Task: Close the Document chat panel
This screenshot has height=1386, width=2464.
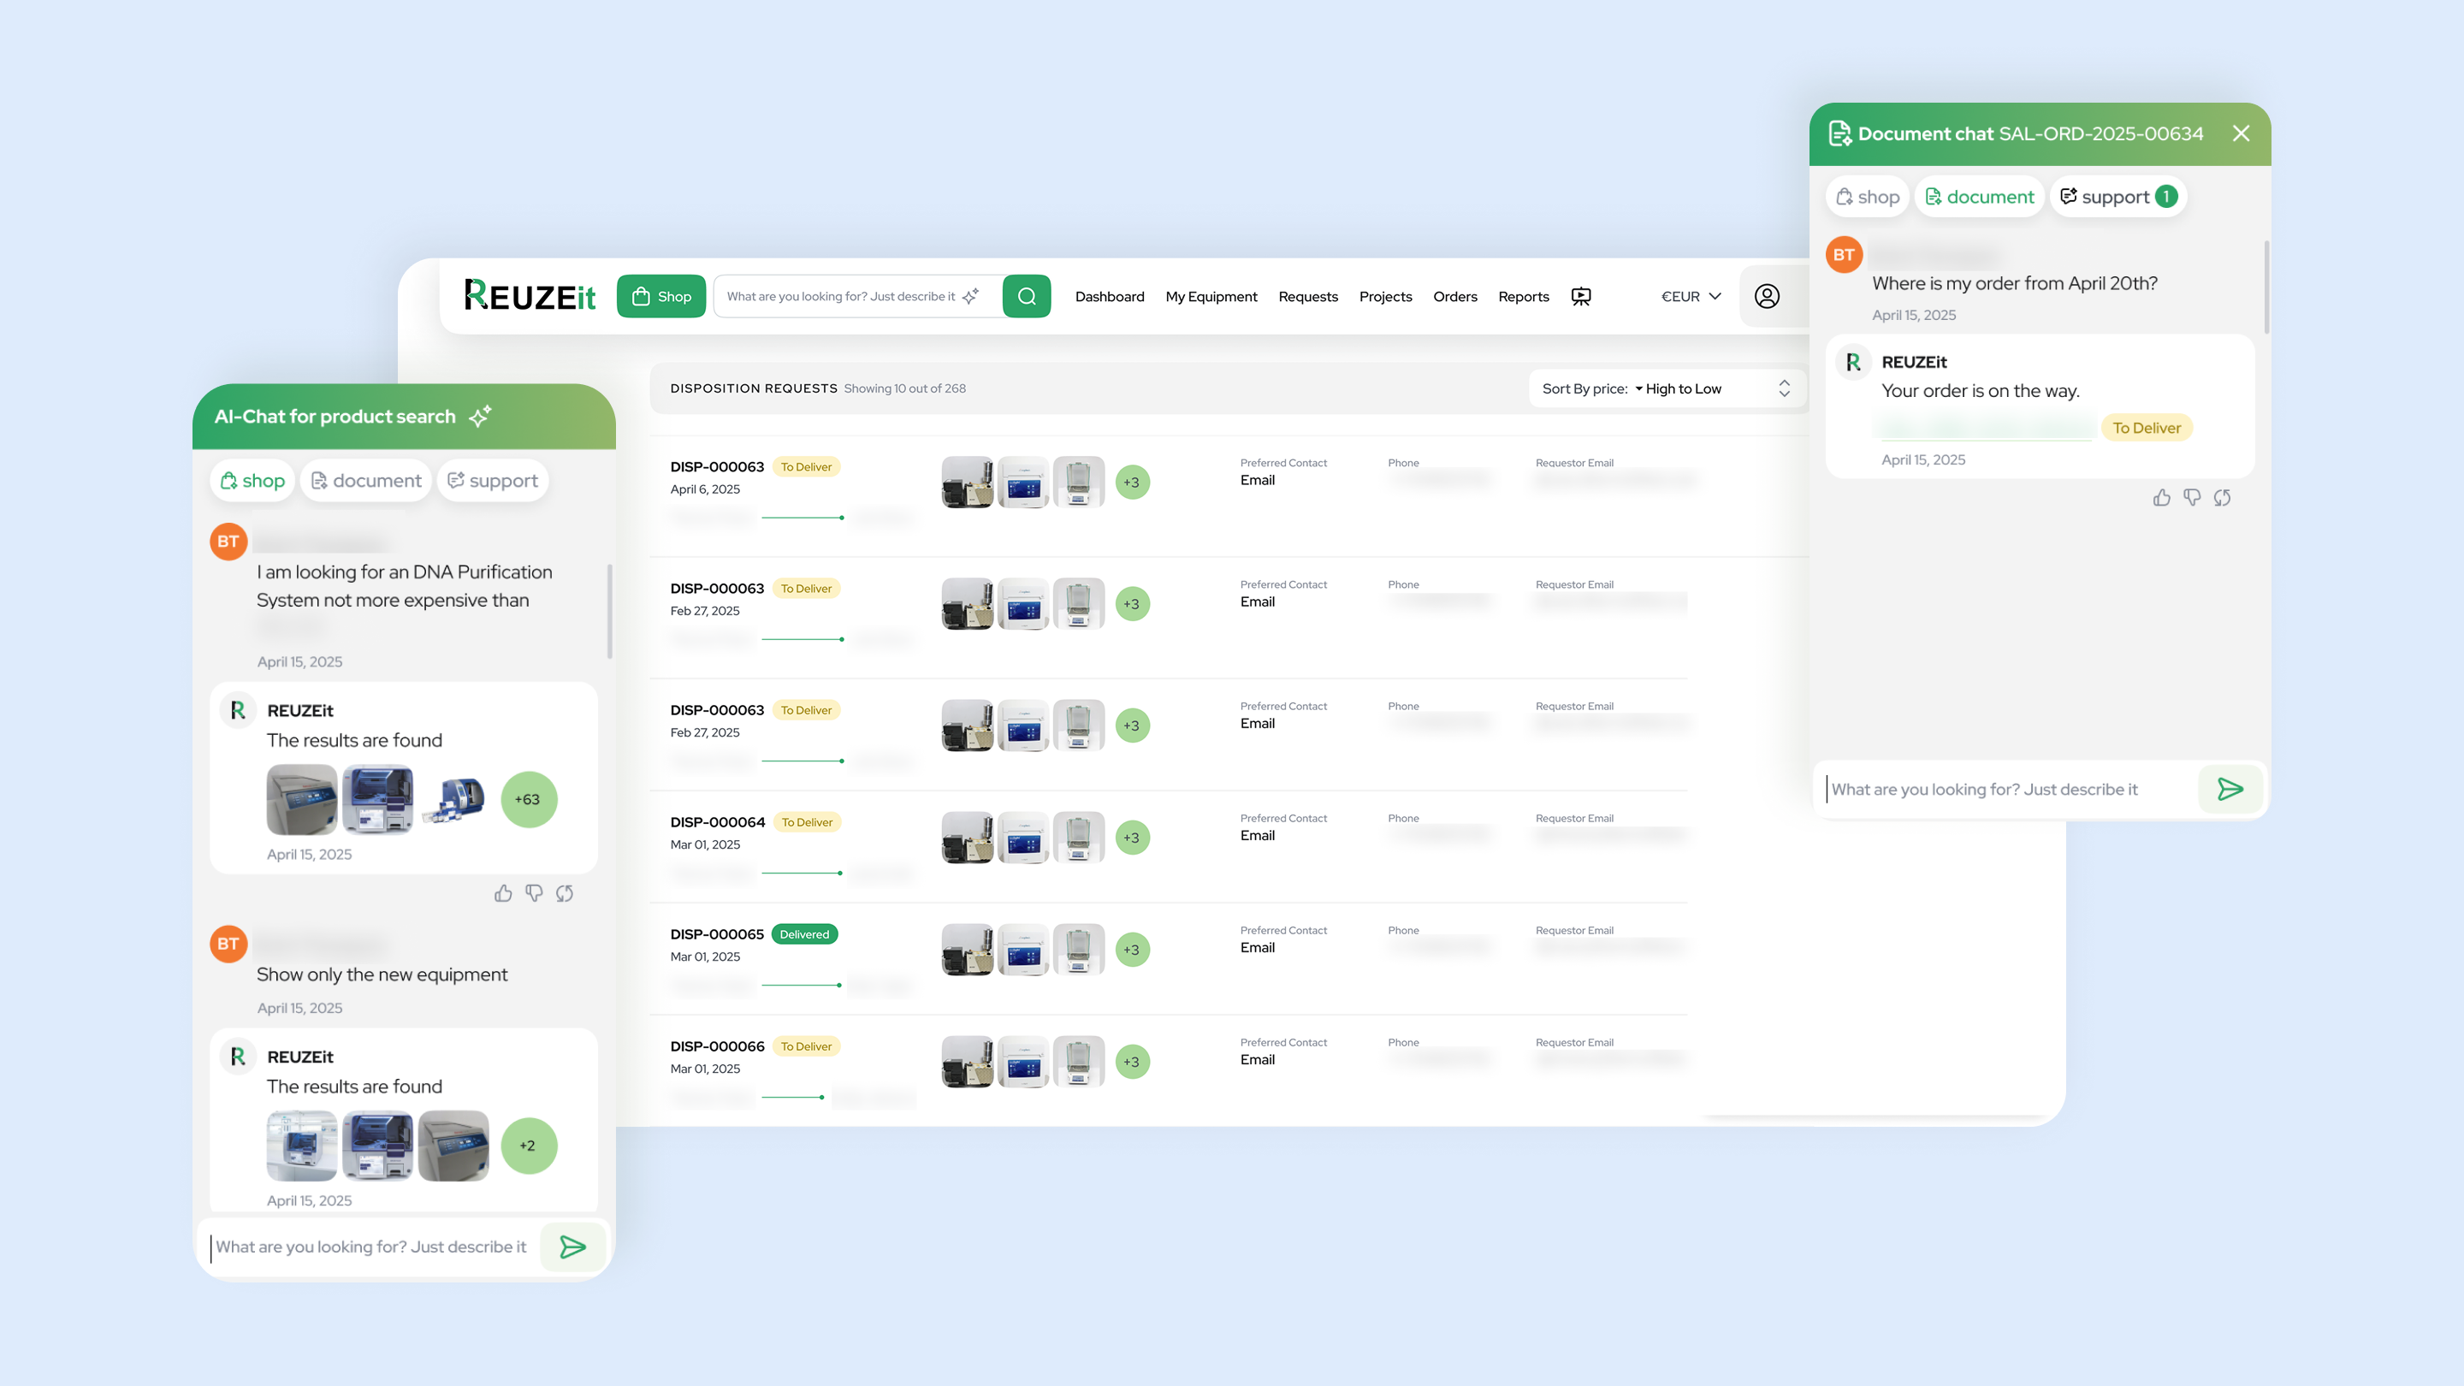Action: pyautogui.click(x=2242, y=134)
